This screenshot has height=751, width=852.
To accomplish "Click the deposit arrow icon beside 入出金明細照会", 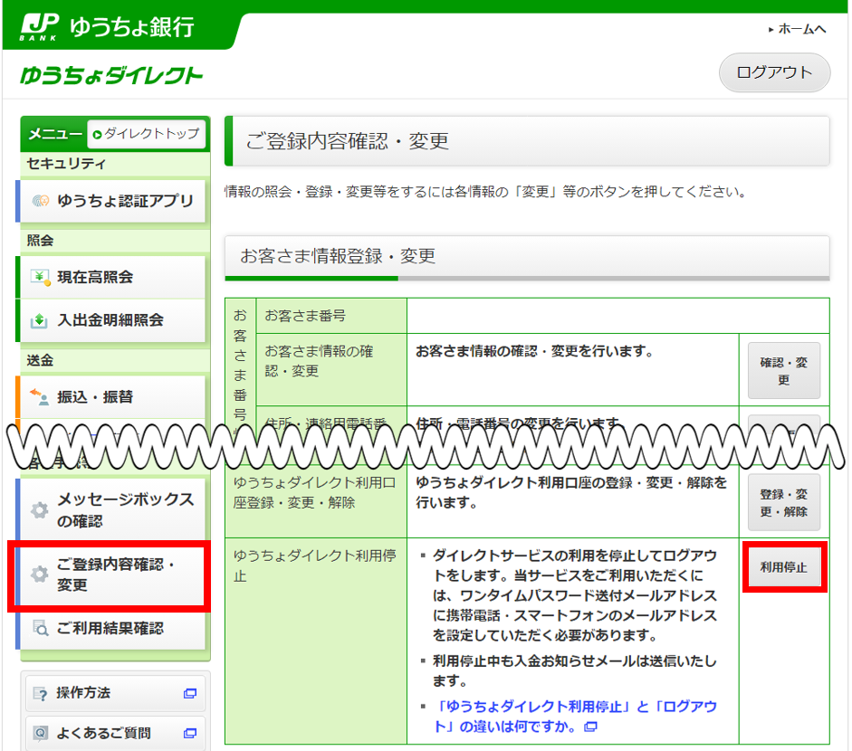I will [x=39, y=320].
